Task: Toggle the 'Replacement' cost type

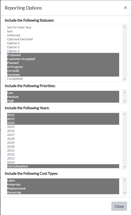Action: (x=63, y=188)
